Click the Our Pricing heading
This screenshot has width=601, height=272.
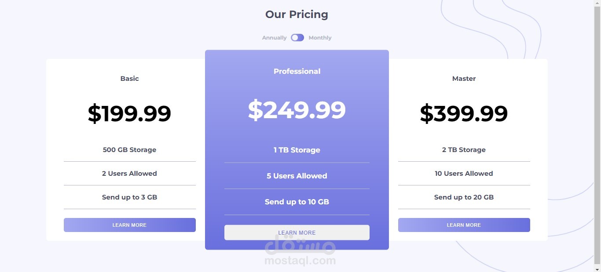(x=297, y=15)
